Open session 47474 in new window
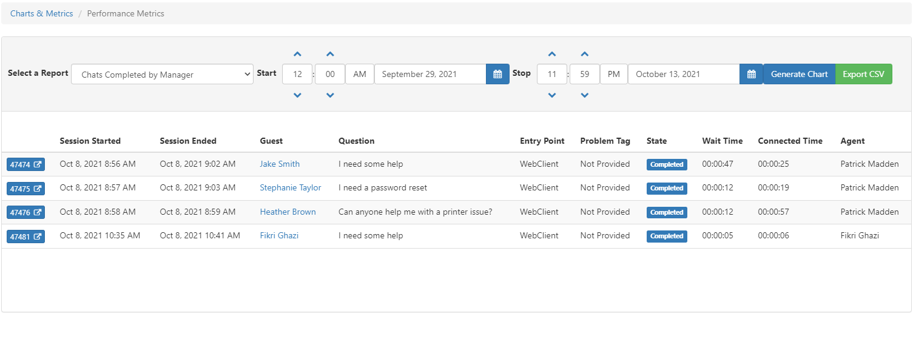 click(x=25, y=164)
